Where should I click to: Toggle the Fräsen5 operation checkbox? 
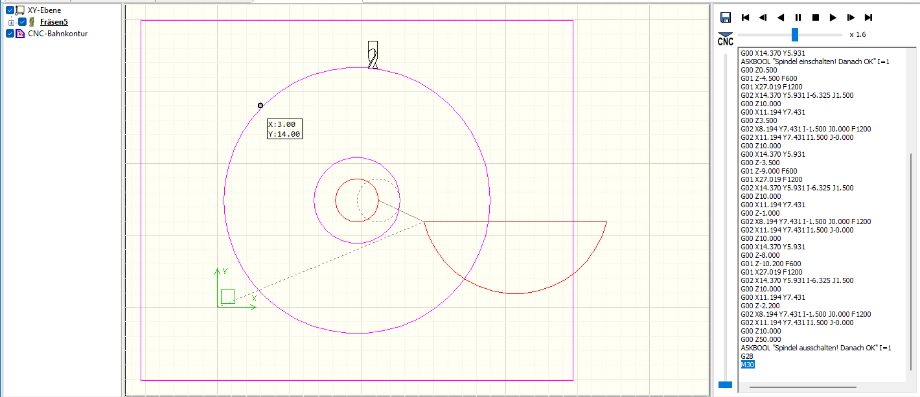[22, 22]
